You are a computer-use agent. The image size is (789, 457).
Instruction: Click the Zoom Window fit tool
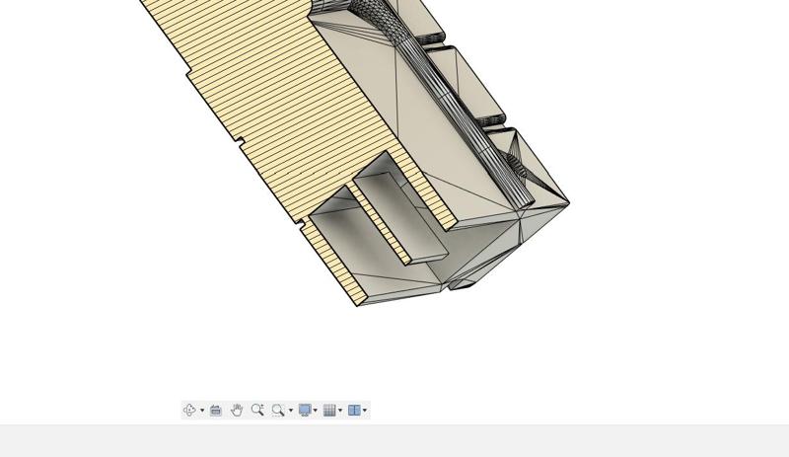pyautogui.click(x=278, y=411)
